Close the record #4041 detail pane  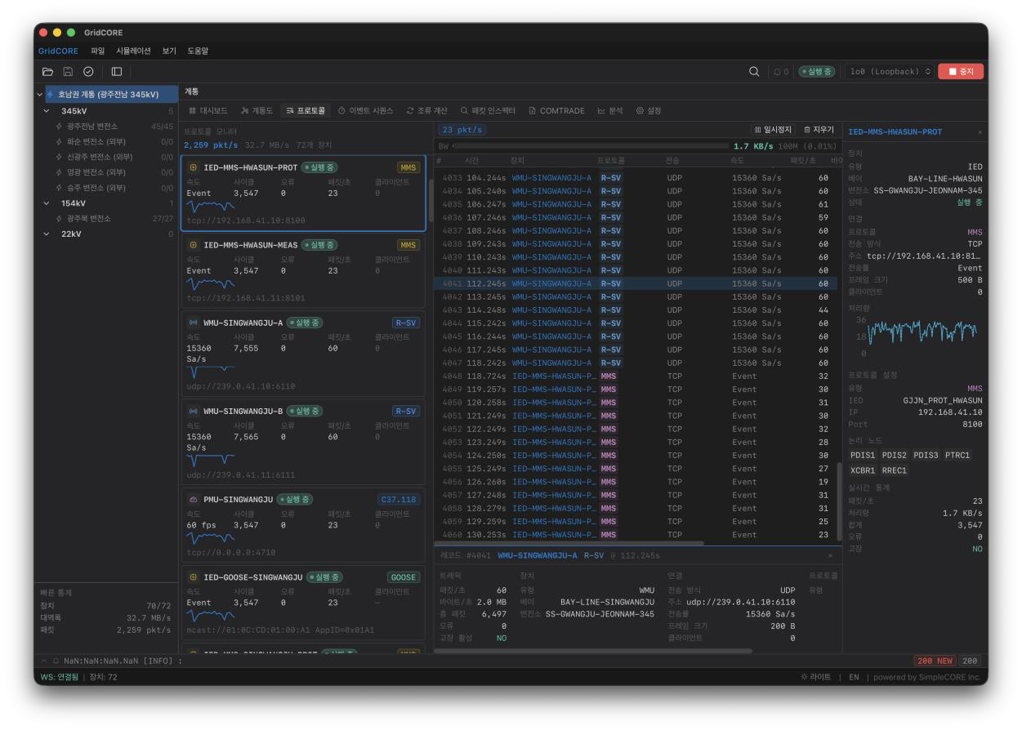point(830,555)
